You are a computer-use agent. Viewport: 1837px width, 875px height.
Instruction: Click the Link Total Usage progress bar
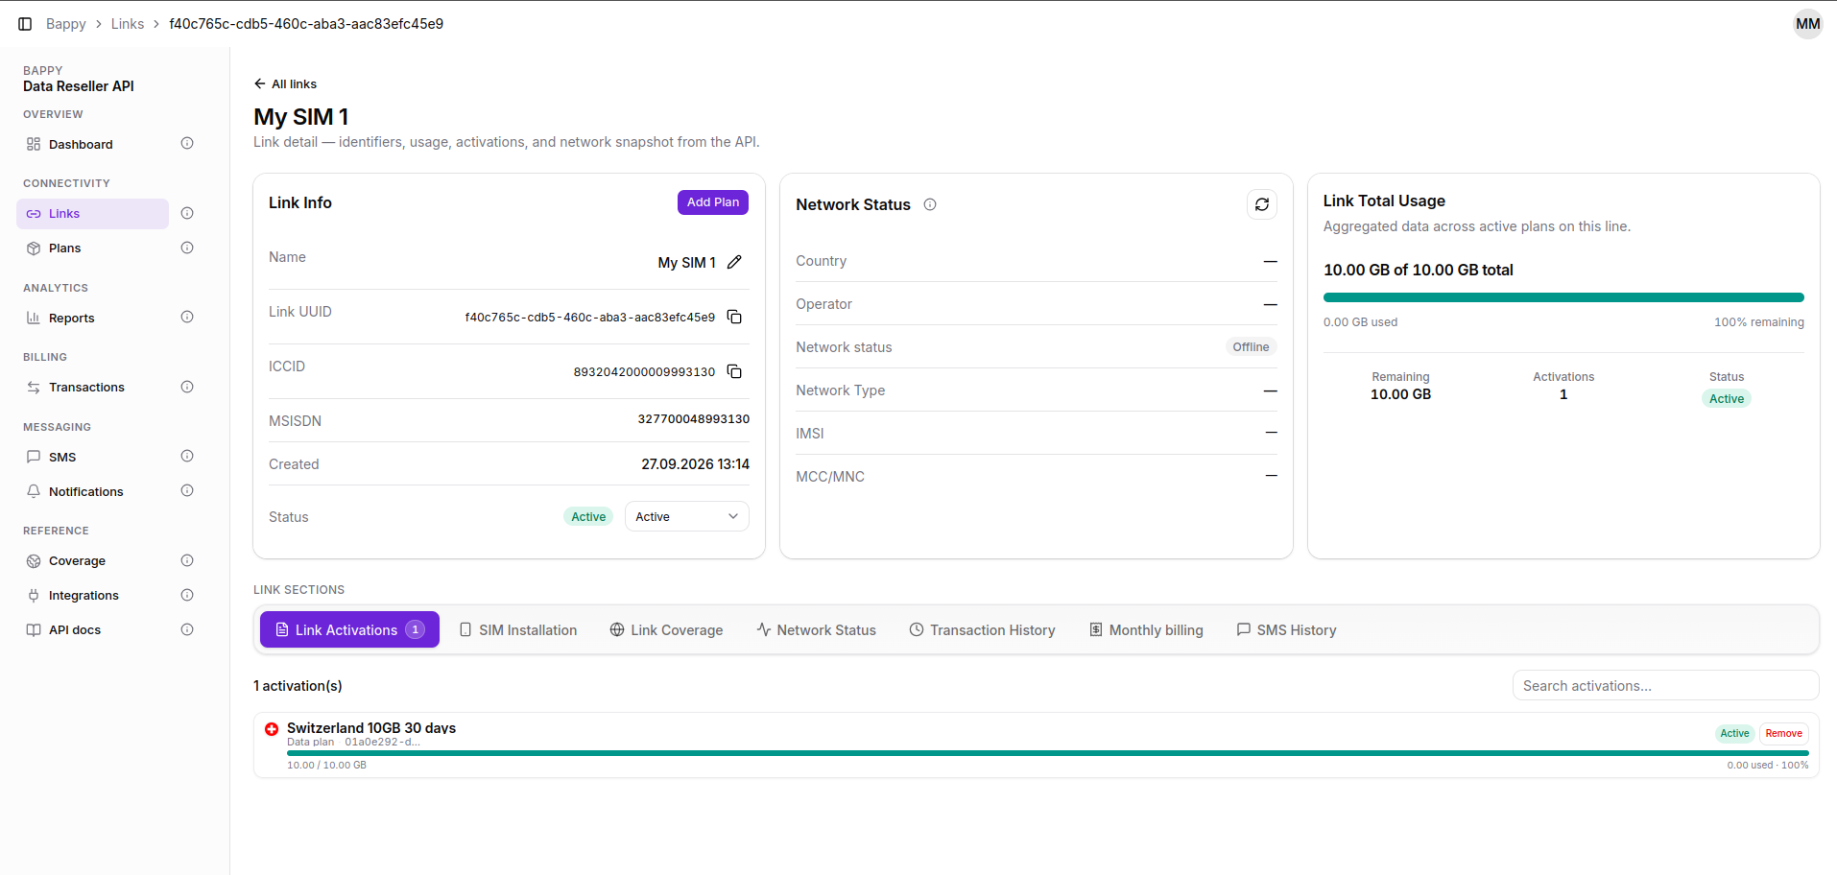(x=1563, y=297)
